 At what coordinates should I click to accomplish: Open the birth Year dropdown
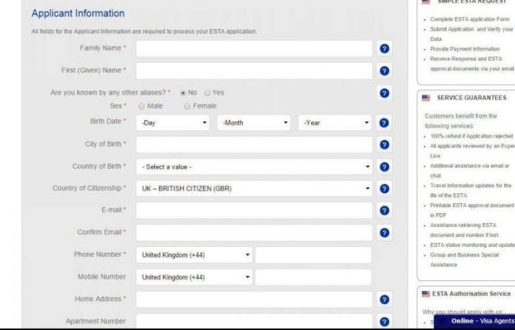coord(335,122)
